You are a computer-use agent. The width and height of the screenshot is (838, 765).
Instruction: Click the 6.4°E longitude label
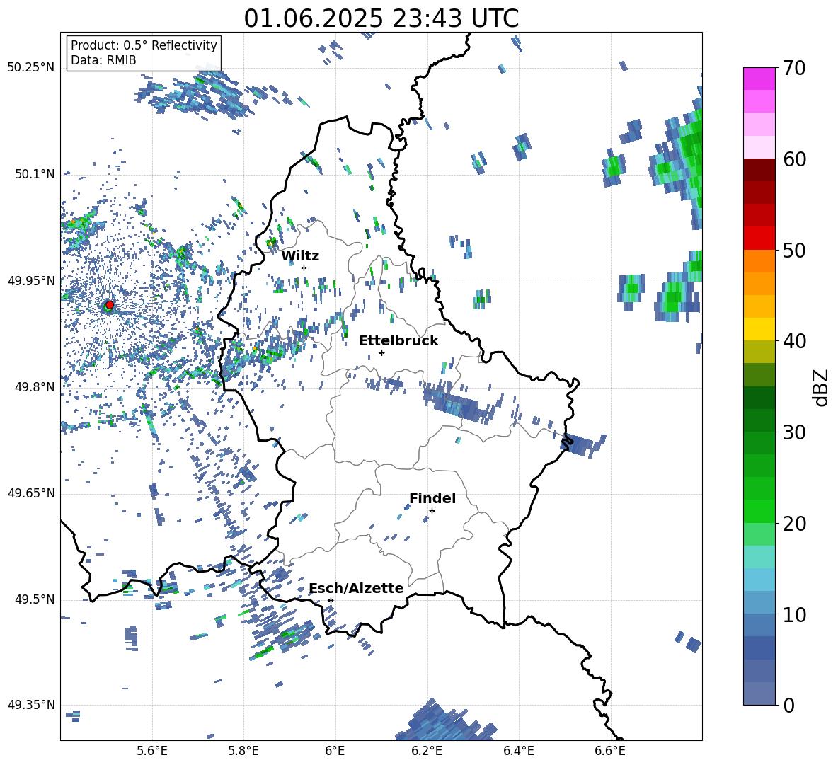pyautogui.click(x=518, y=752)
